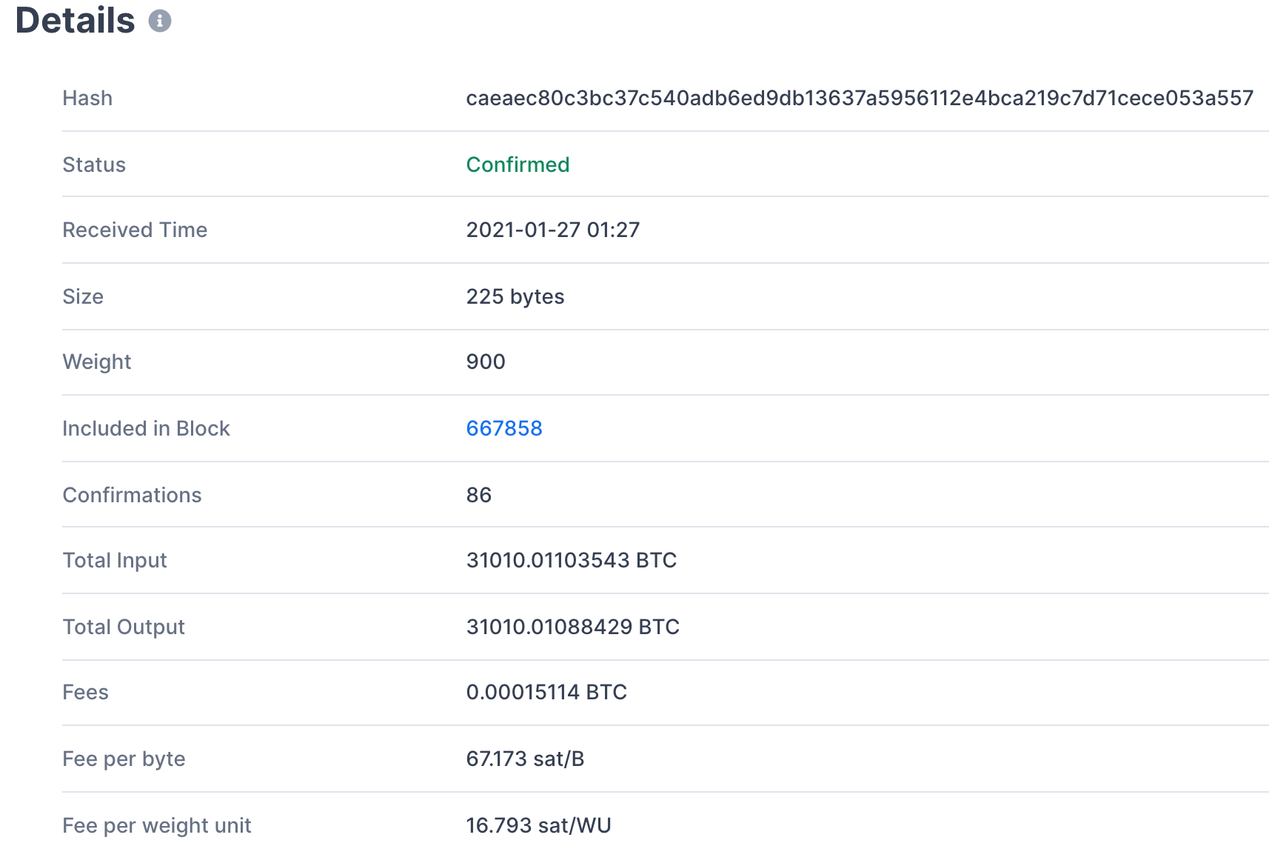Click the Hash row label
The image size is (1269, 846).
tap(87, 98)
